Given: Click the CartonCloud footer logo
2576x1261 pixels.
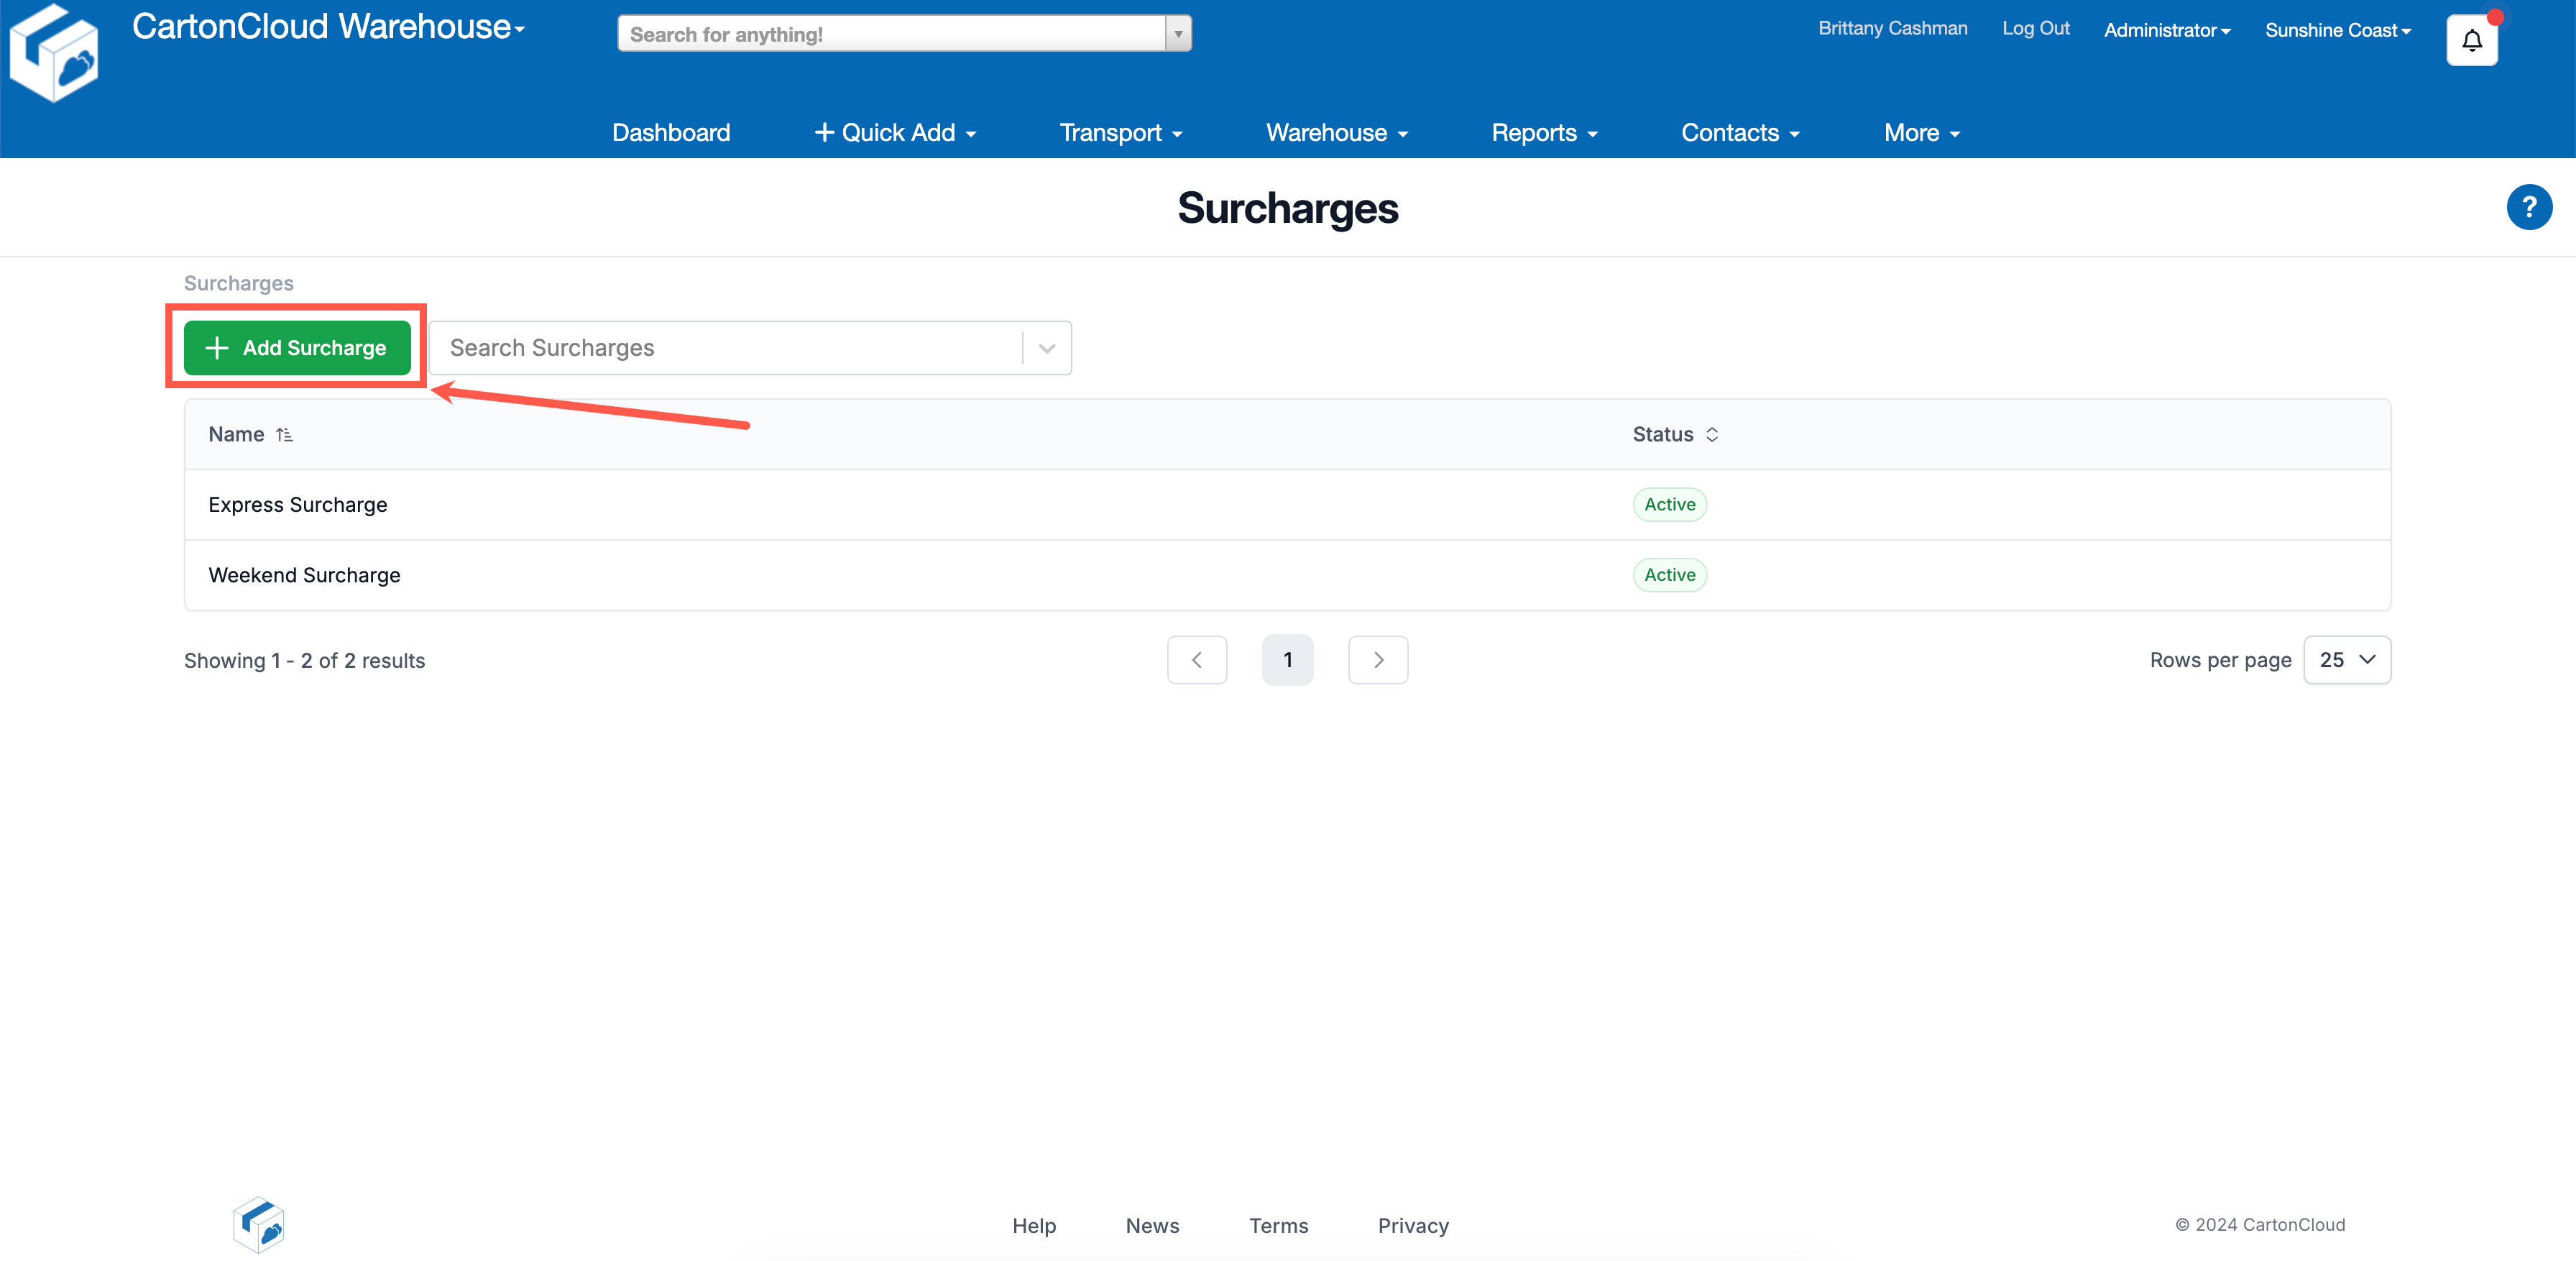Looking at the screenshot, I should (x=257, y=1224).
